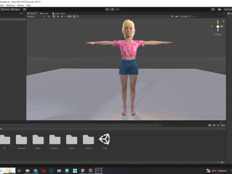The image size is (232, 174).
Task: Open the Scene panel three-dot options menu
Action: point(224,14)
